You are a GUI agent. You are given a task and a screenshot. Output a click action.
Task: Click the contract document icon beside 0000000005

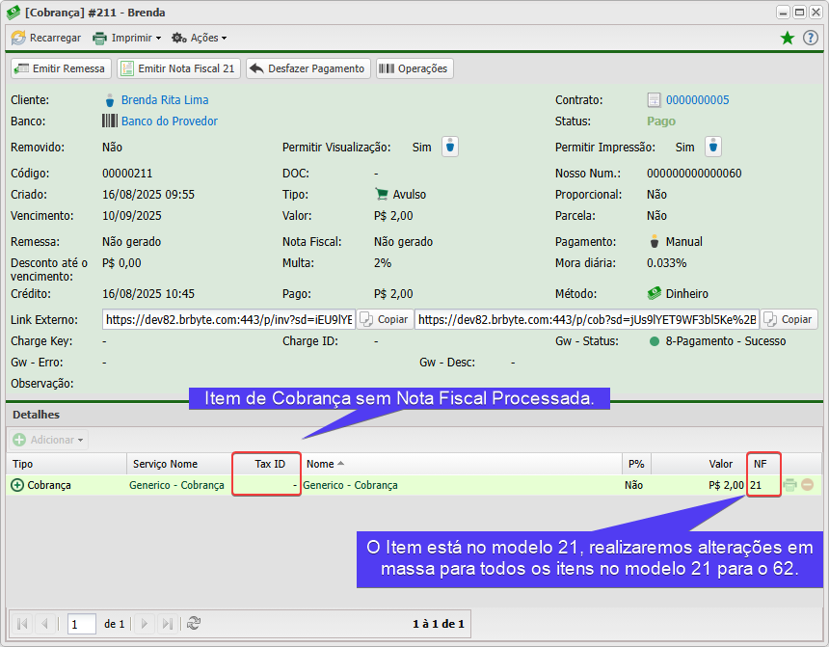click(654, 100)
